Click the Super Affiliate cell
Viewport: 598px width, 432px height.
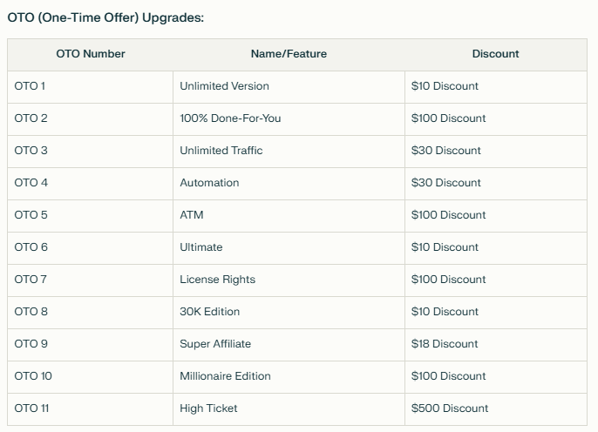click(x=289, y=344)
